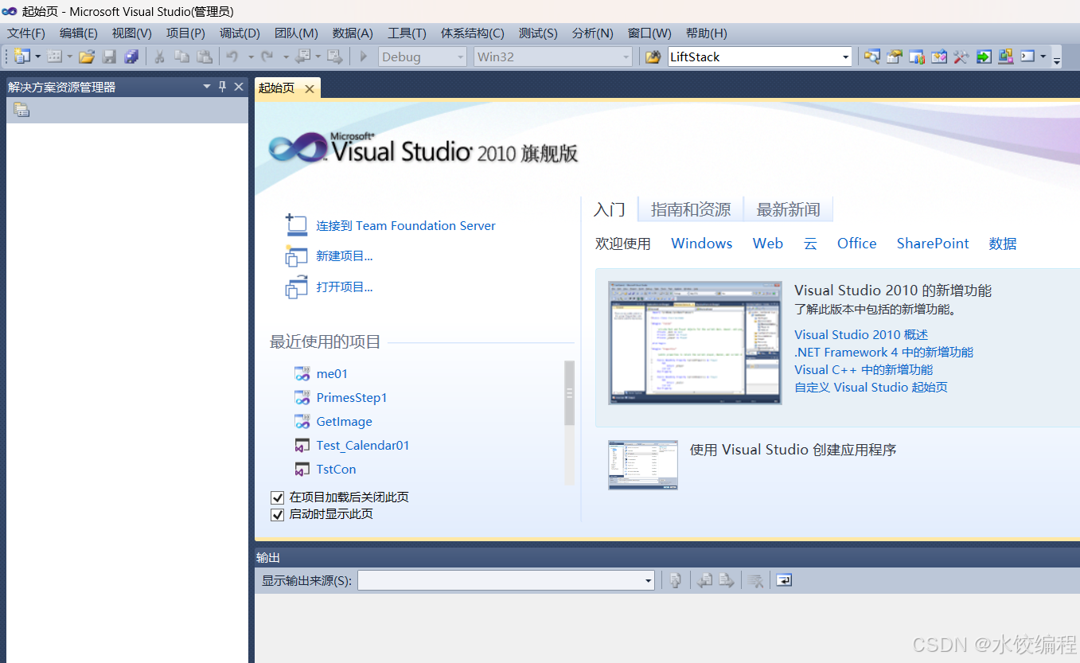Click the Save disk icon
Viewport: 1080px width, 663px height.
(x=110, y=57)
